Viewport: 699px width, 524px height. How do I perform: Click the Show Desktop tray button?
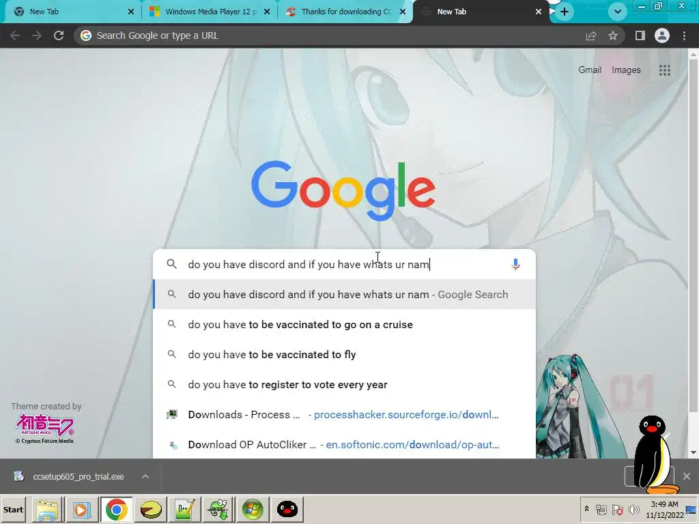pyautogui.click(x=692, y=510)
